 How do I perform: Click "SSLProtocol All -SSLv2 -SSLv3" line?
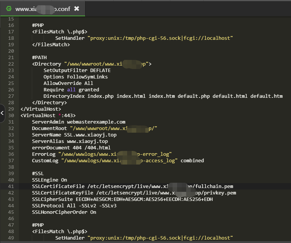(74, 205)
